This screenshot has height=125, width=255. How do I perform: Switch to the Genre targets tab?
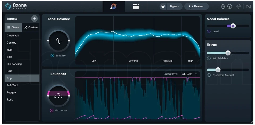13,27
